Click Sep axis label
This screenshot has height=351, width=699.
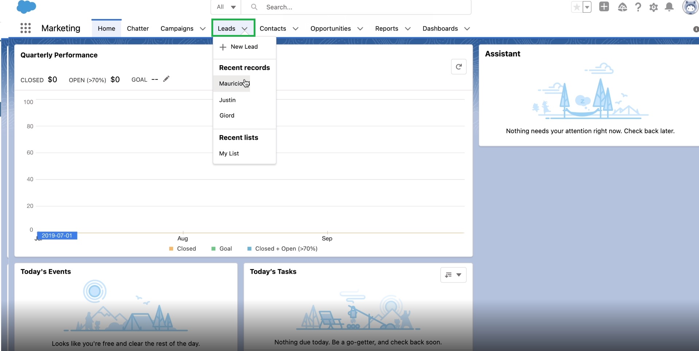tap(327, 238)
